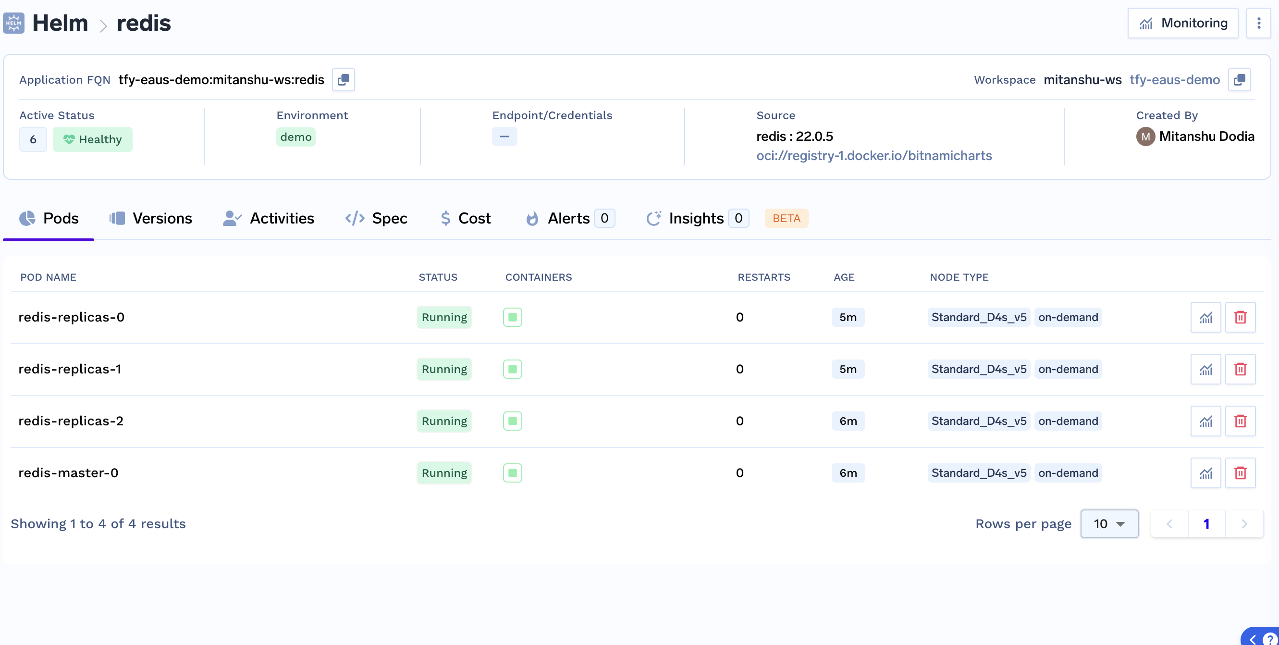Click the NODE TYPE column header
1279x645 pixels.
[959, 278]
